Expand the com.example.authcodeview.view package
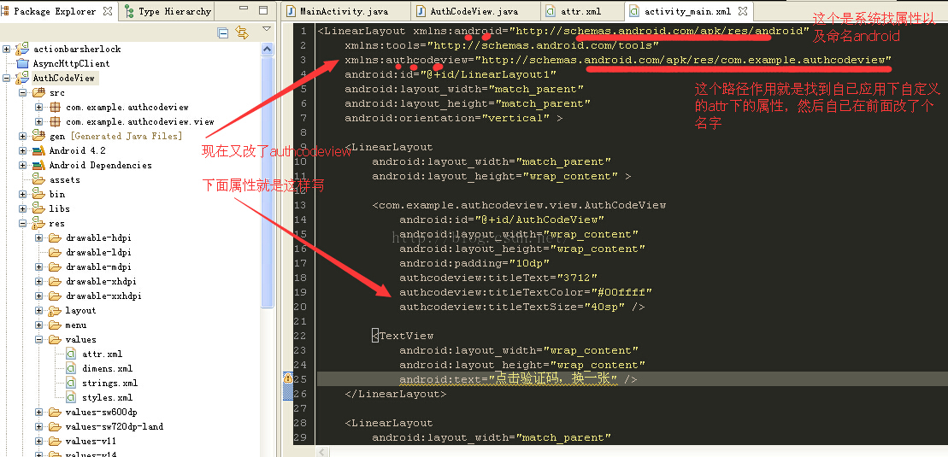The image size is (948, 457). 39,121
